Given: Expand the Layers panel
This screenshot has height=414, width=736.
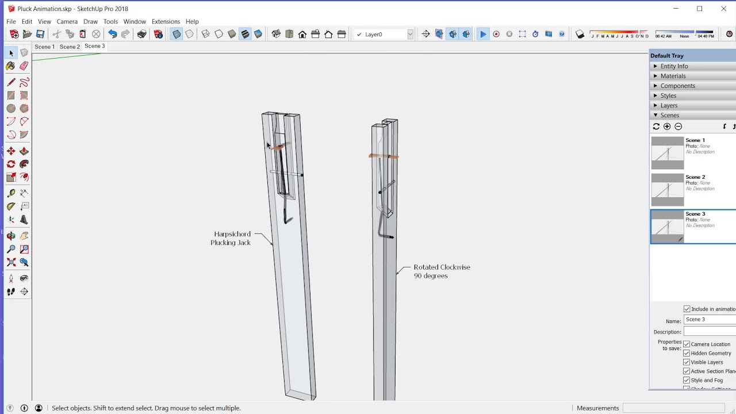Looking at the screenshot, I should (693, 105).
